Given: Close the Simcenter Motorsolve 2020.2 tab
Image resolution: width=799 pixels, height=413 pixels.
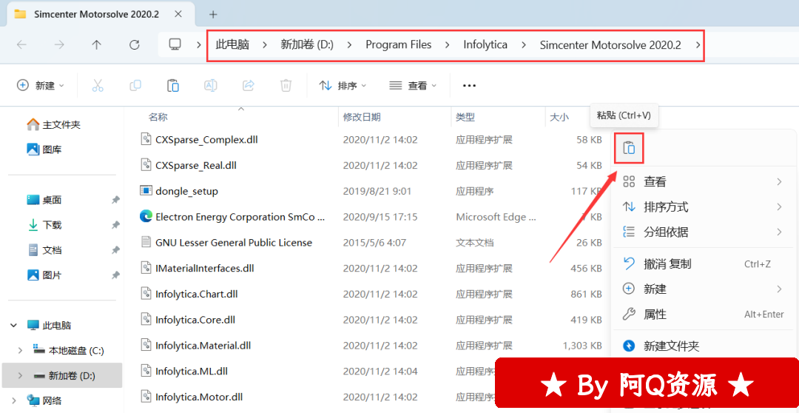Looking at the screenshot, I should point(178,14).
